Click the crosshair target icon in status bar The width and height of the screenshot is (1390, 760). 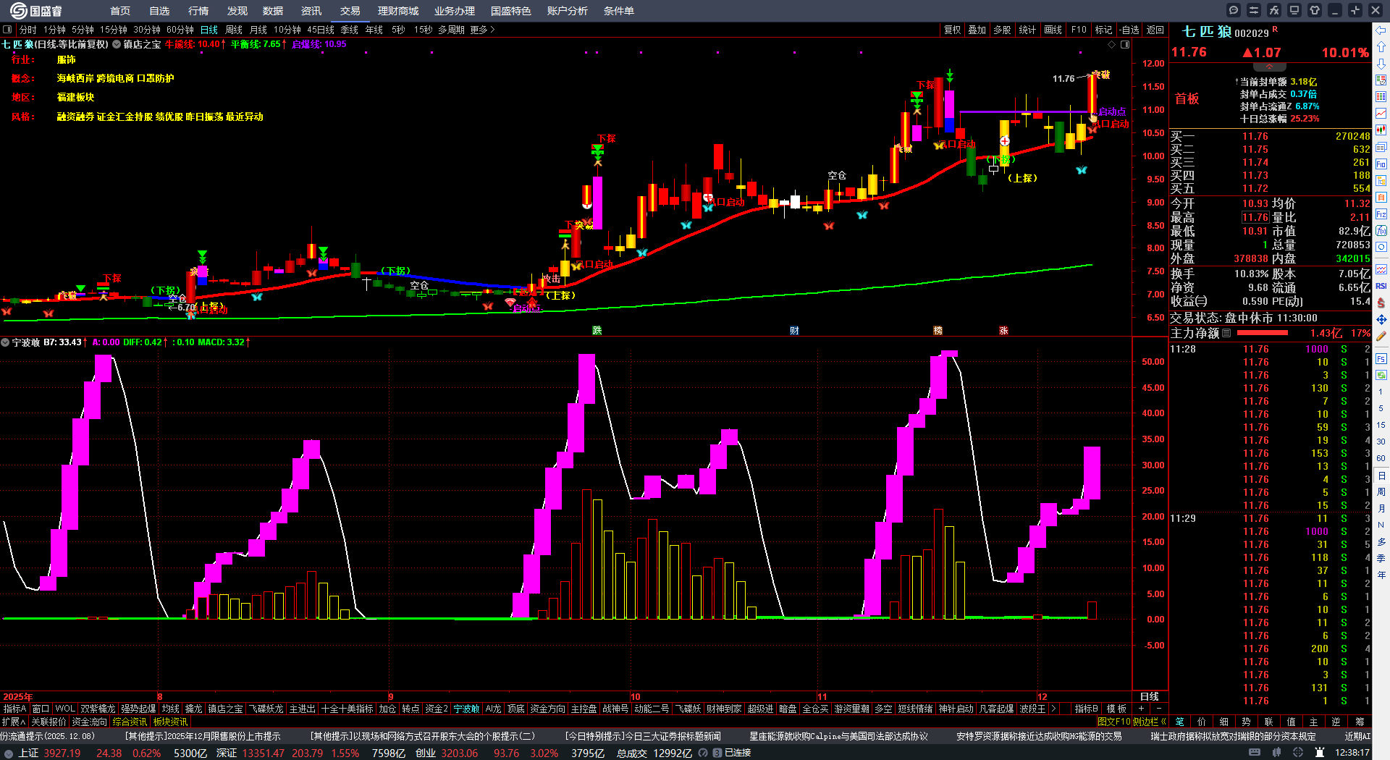[x=1298, y=753]
